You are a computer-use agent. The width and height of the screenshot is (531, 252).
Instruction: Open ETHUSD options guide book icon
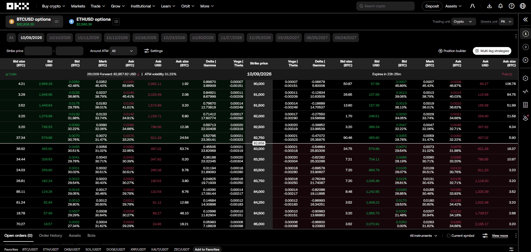116,22
